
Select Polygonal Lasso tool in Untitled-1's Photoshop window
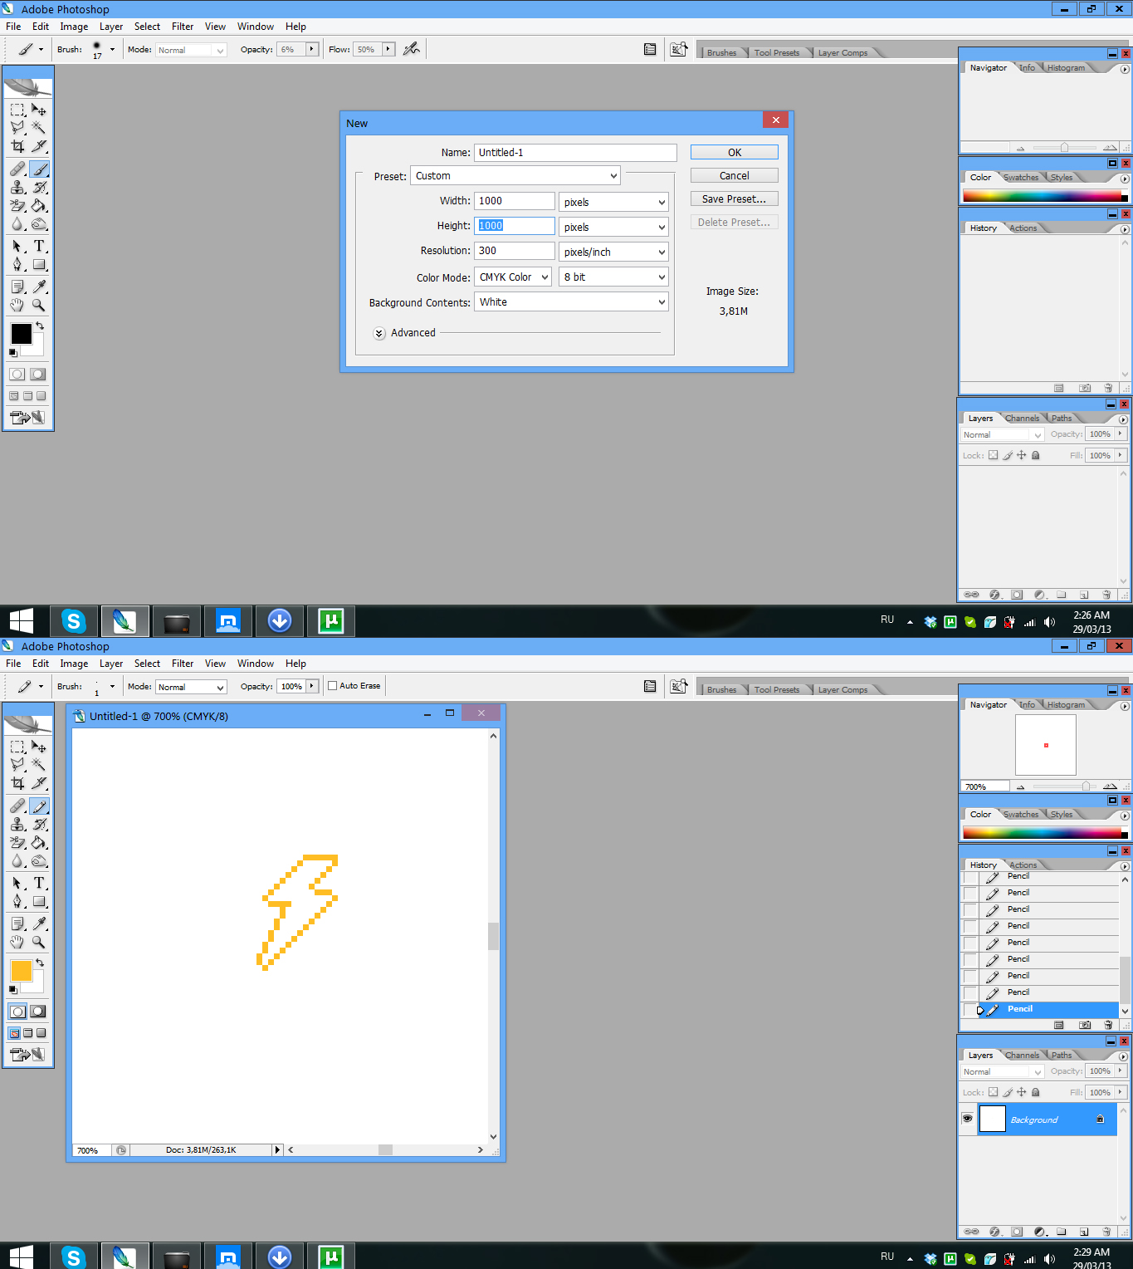pyautogui.click(x=17, y=765)
